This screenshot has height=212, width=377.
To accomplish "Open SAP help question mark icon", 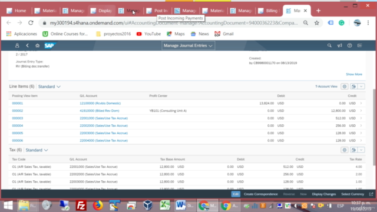I will tap(349, 45).
